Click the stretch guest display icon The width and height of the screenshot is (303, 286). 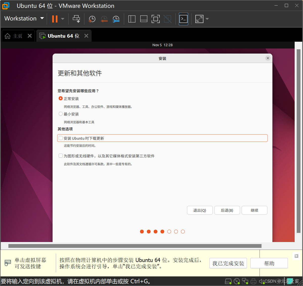[x=199, y=19]
